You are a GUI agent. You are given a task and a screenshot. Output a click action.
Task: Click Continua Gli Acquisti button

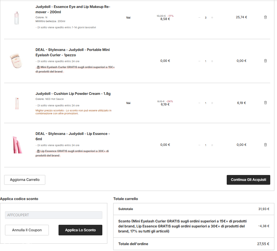point(248,180)
